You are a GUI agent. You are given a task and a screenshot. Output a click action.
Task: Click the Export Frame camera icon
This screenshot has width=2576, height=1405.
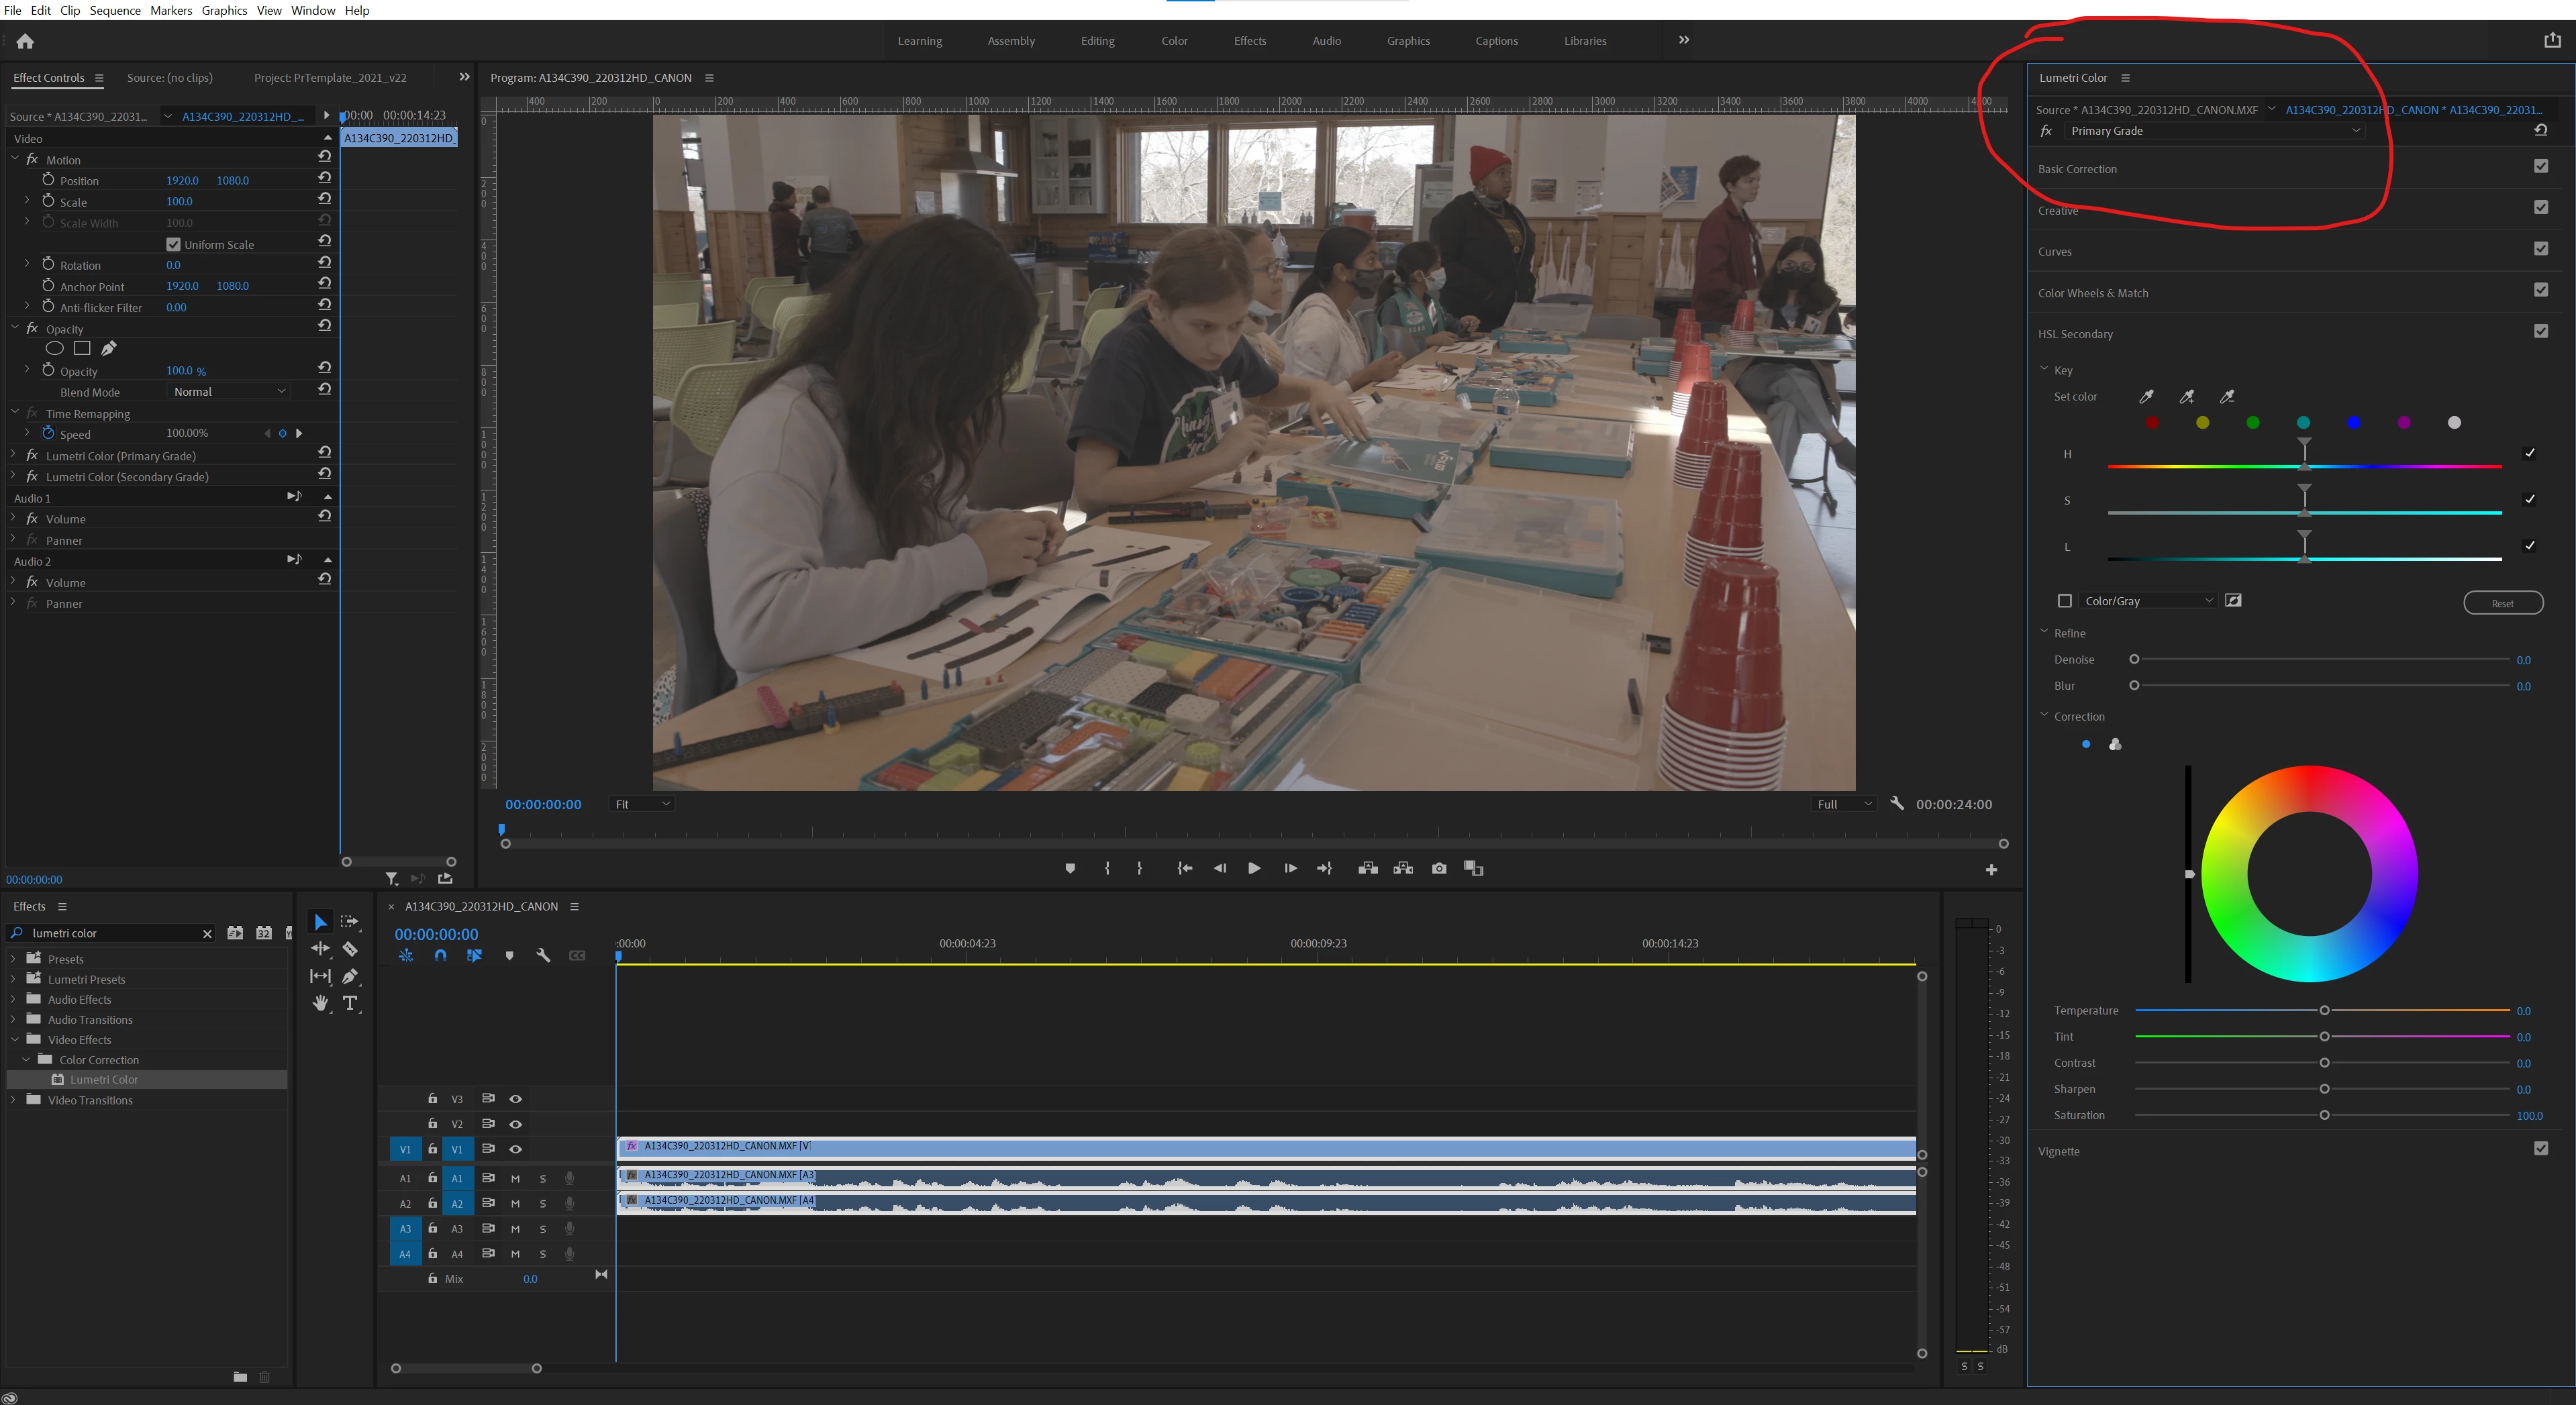point(1439,868)
